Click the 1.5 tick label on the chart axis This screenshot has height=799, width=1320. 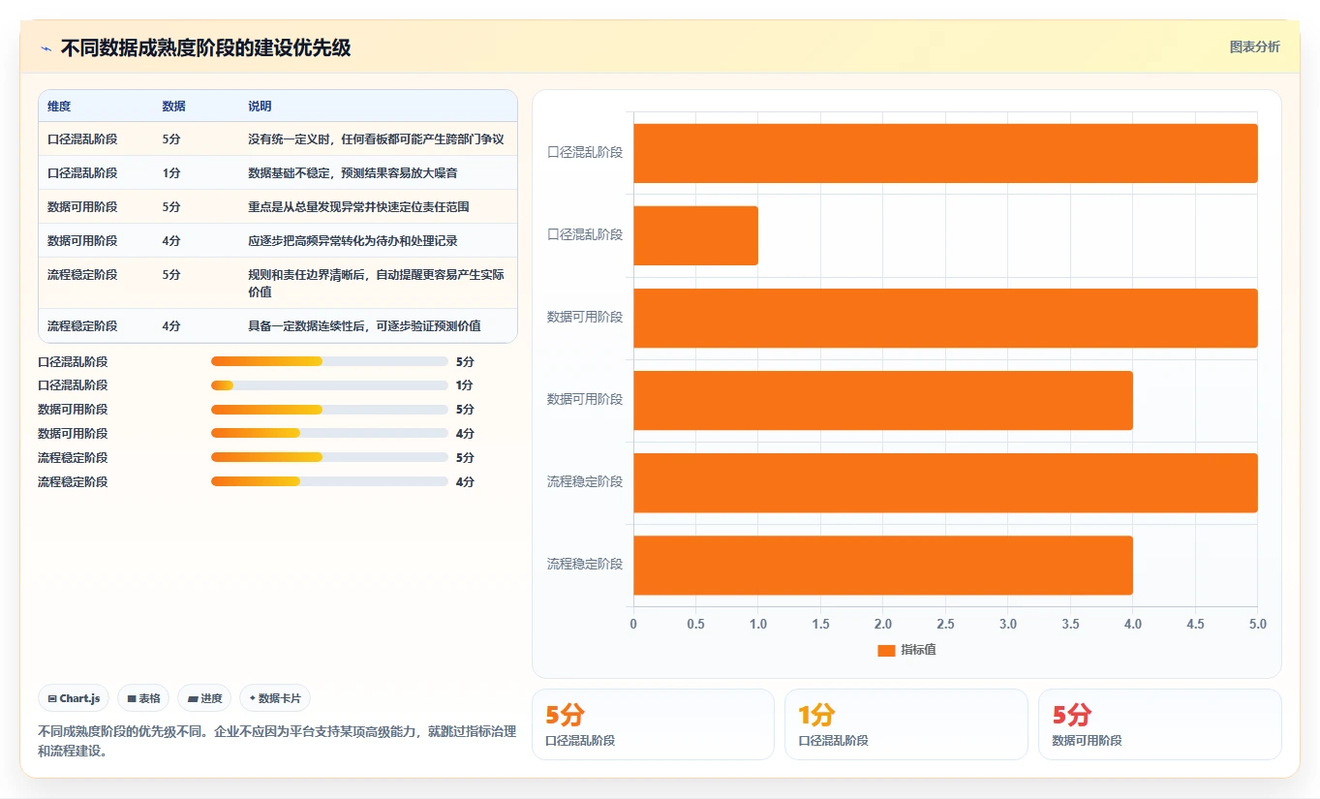click(820, 625)
